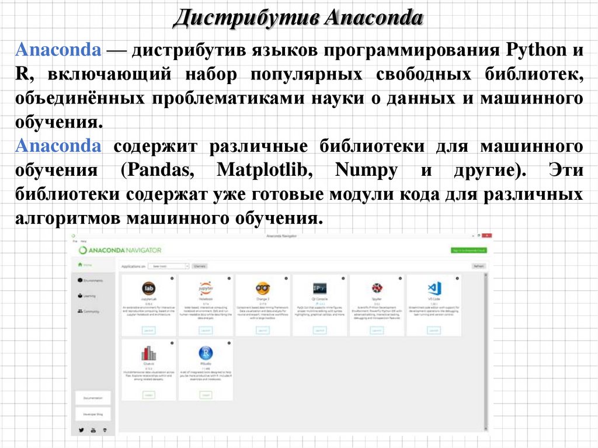Launch Orange 3

pyautogui.click(x=263, y=331)
